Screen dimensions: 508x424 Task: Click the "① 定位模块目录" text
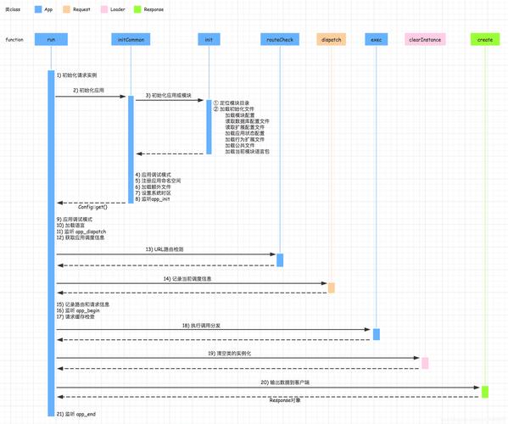coord(232,103)
